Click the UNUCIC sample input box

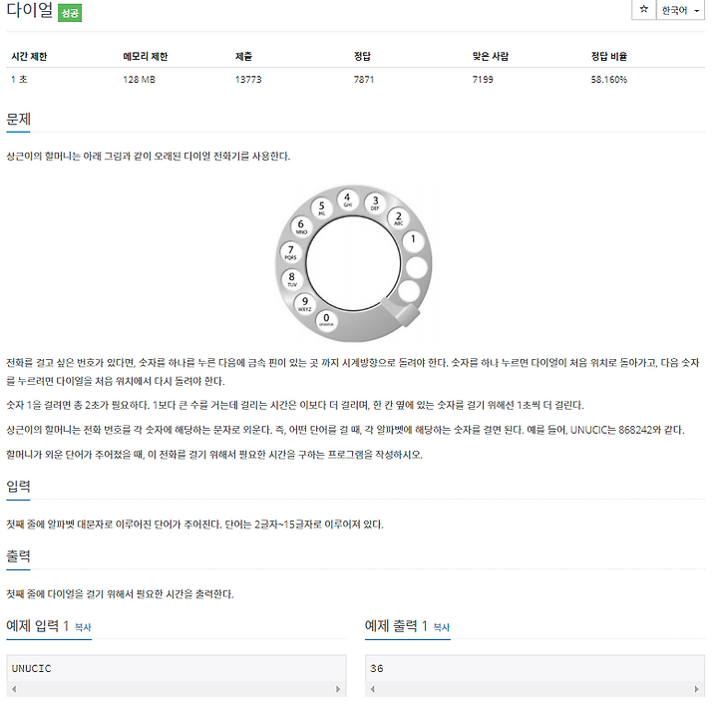point(177,669)
